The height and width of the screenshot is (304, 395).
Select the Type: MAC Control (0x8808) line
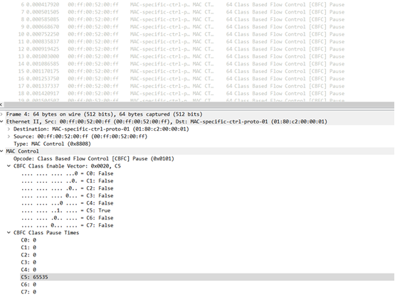(52, 143)
